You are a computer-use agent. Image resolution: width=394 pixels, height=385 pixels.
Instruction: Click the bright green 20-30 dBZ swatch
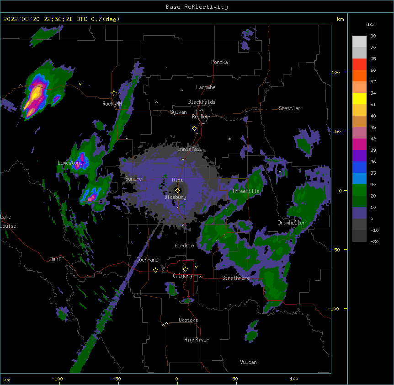(359, 190)
